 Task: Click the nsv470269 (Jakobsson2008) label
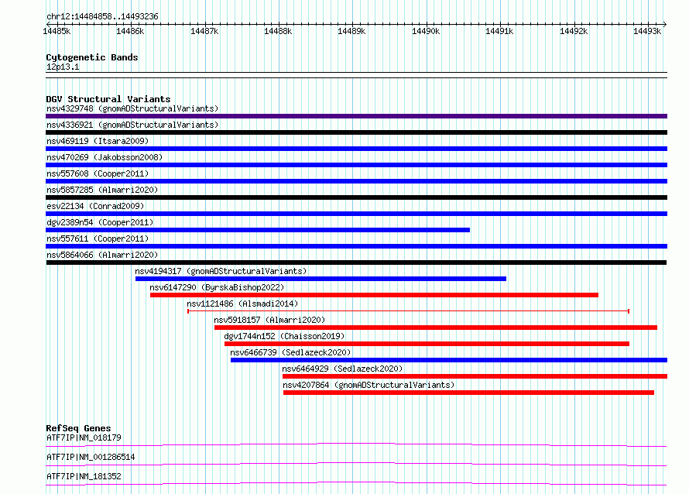(x=105, y=157)
